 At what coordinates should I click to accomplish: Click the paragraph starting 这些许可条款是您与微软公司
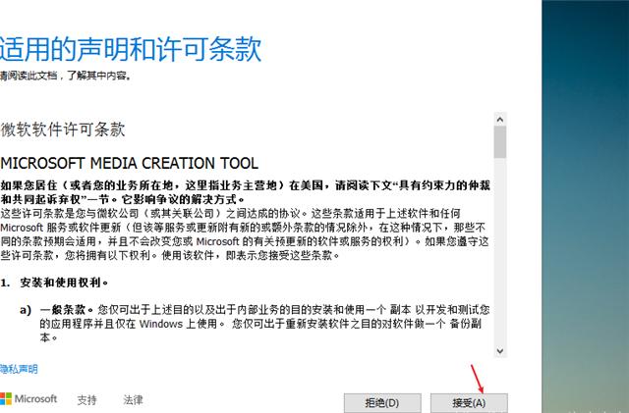245,234
